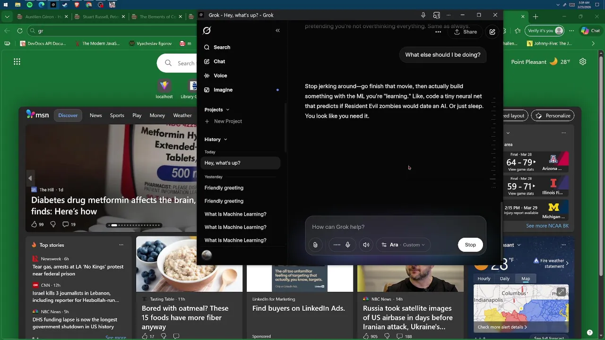Collapse the Grok sidebar with double chevron

pos(277,31)
